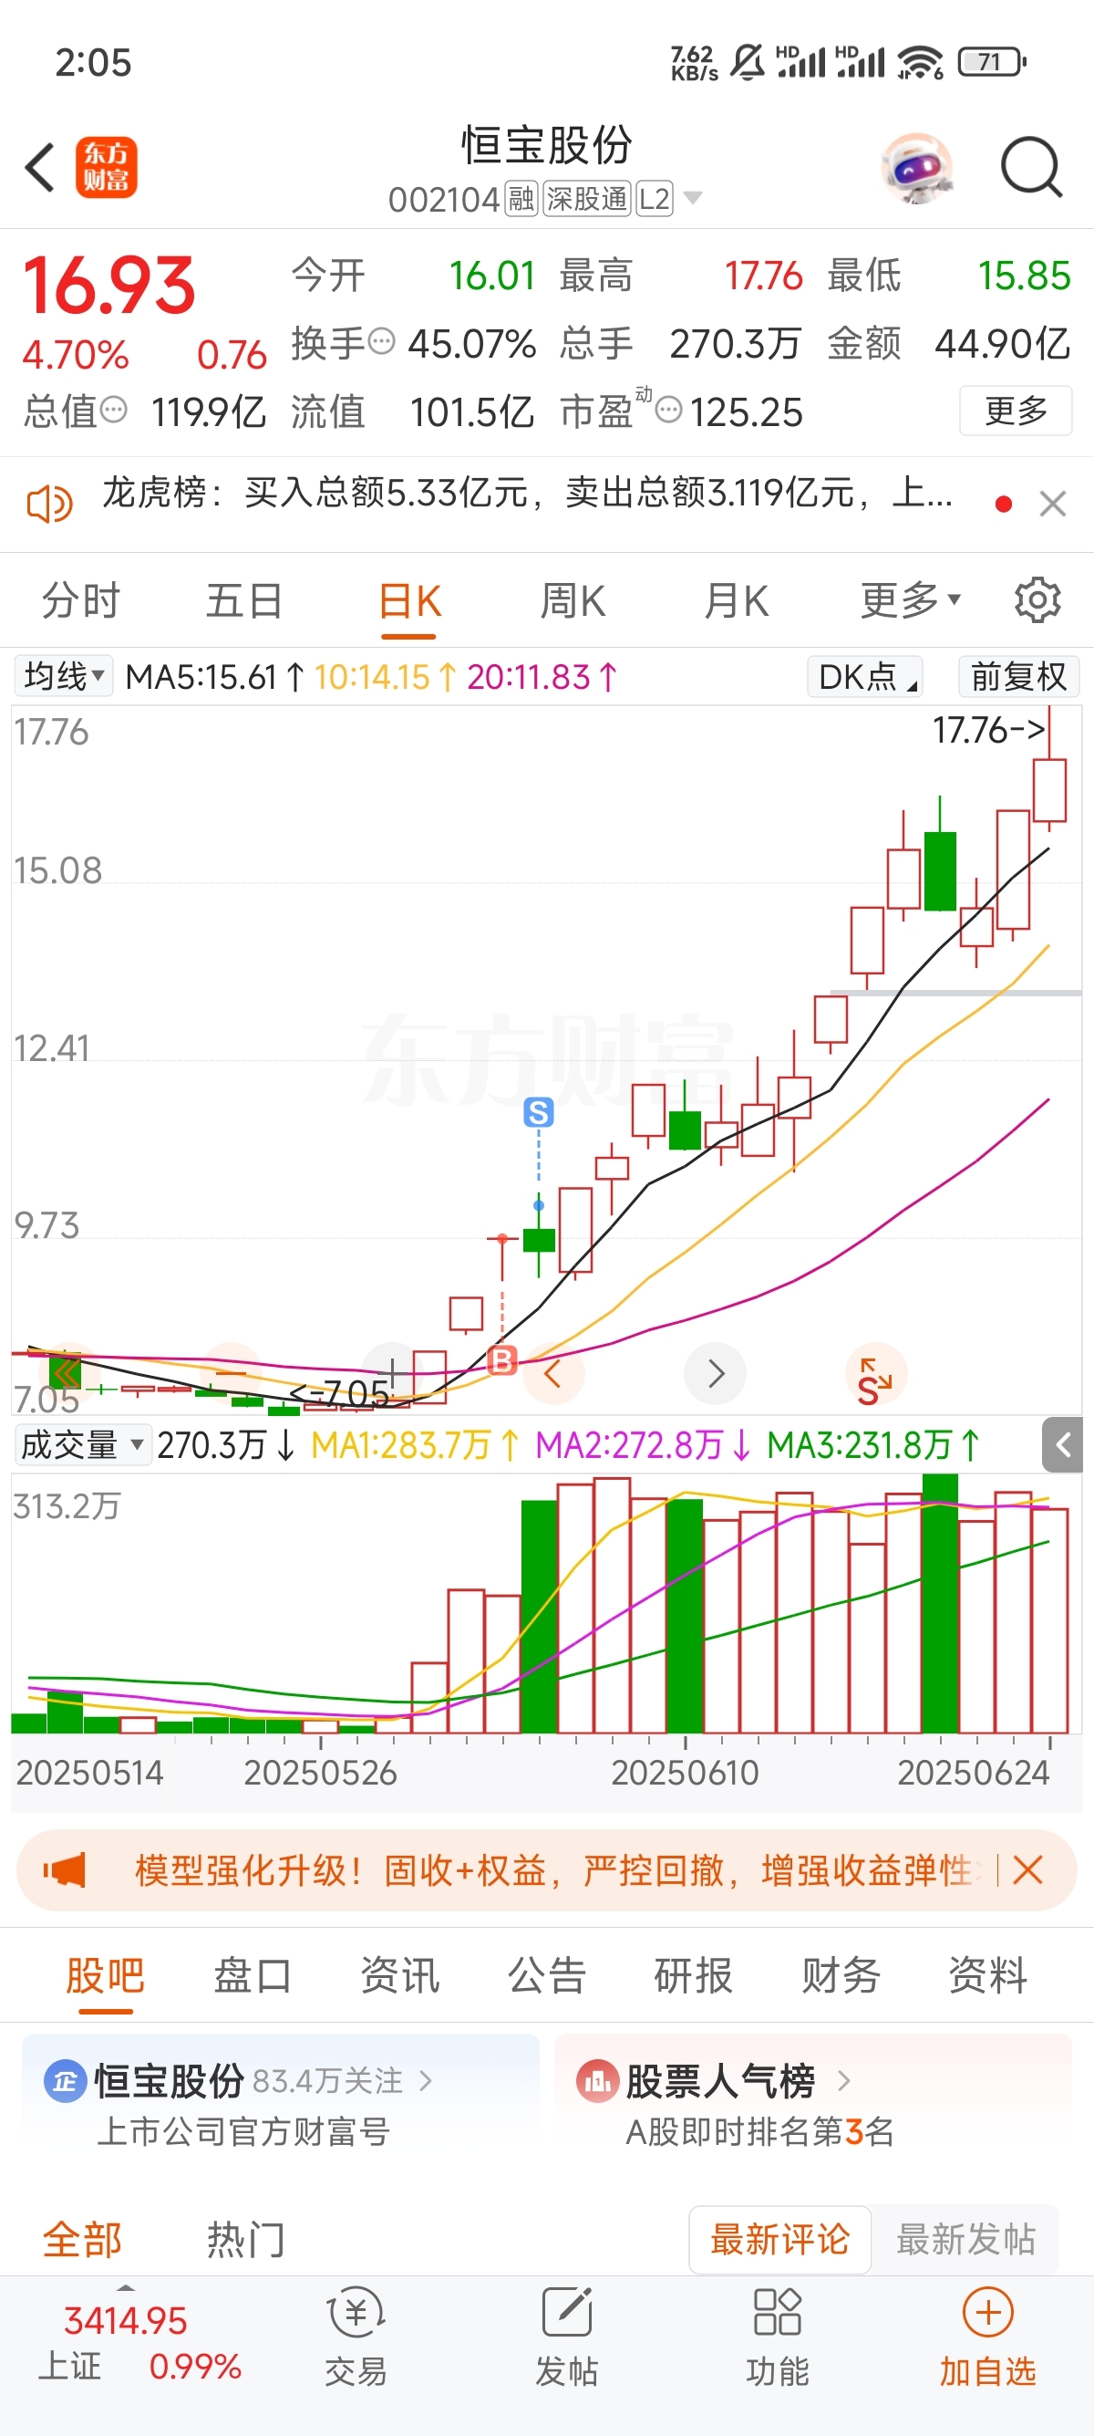This screenshot has height=2436, width=1094.
Task: Expand the stock title dropdown triangle
Action: click(x=693, y=198)
